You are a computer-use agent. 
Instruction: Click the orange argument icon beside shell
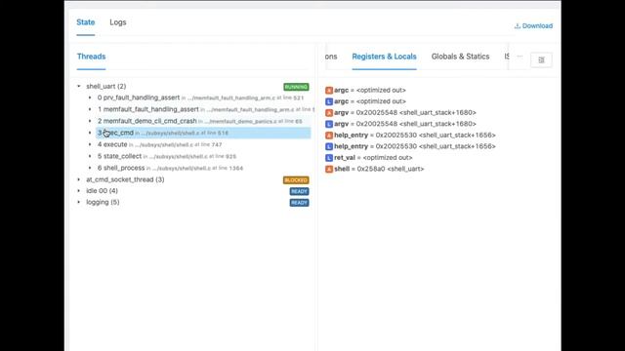pyautogui.click(x=329, y=169)
